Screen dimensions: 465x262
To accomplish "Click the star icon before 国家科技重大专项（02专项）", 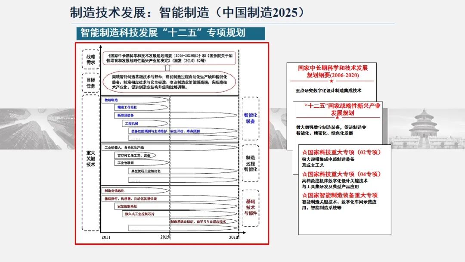I will tap(304, 152).
